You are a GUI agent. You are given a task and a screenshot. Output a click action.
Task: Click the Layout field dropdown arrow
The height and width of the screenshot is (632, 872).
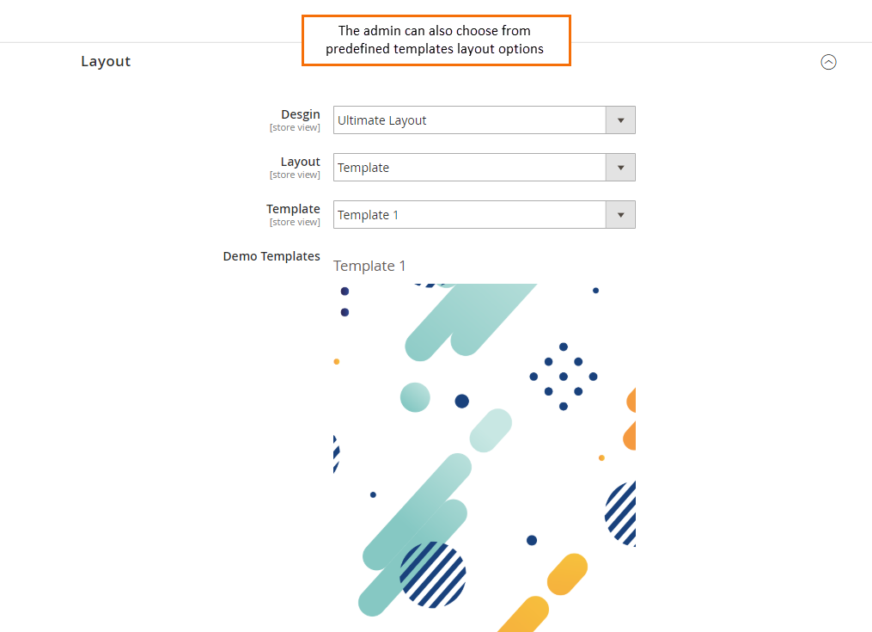point(620,167)
